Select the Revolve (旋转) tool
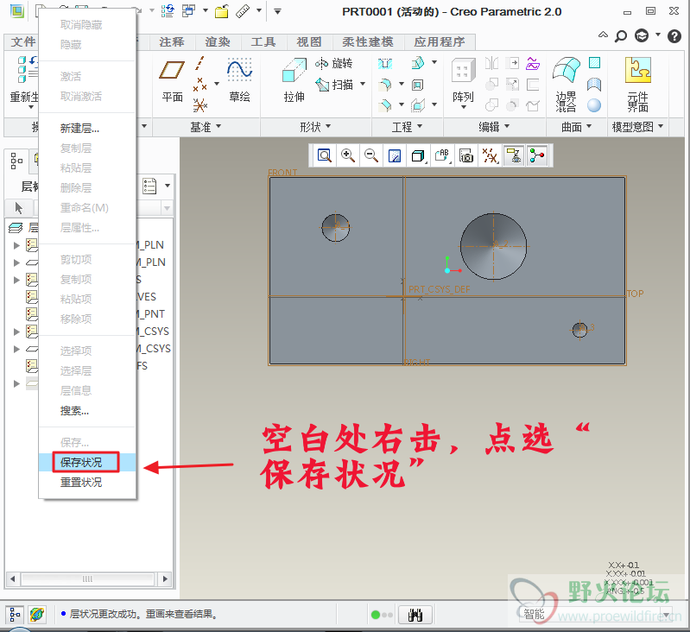Screen dimensions: 690x632 (x=334, y=64)
